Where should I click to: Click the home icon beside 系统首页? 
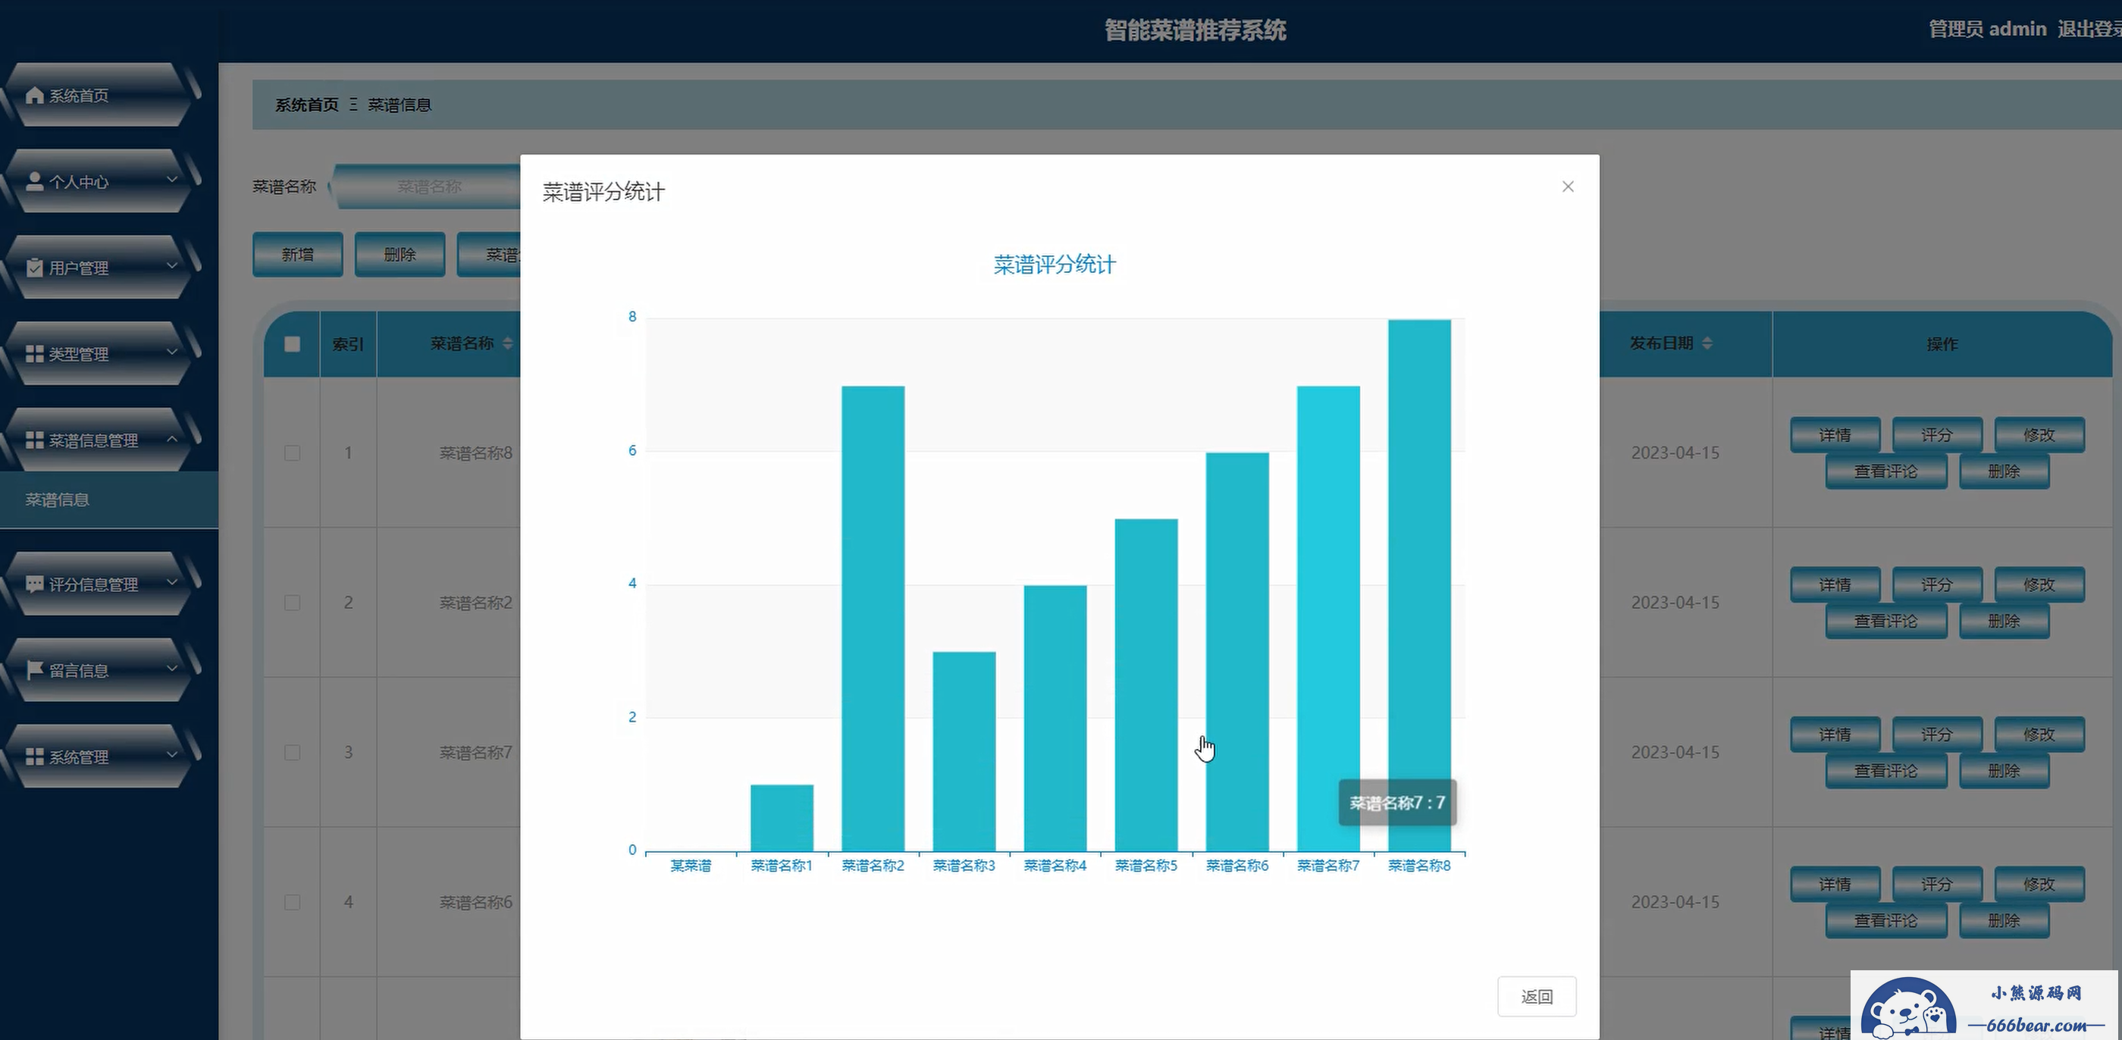click(34, 96)
